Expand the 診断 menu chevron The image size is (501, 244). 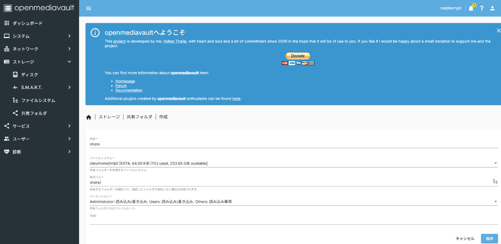click(x=69, y=152)
